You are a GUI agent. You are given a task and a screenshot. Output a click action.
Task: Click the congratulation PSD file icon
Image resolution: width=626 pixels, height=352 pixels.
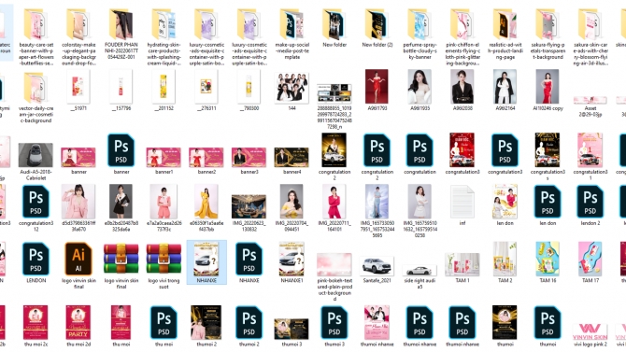pos(420,150)
